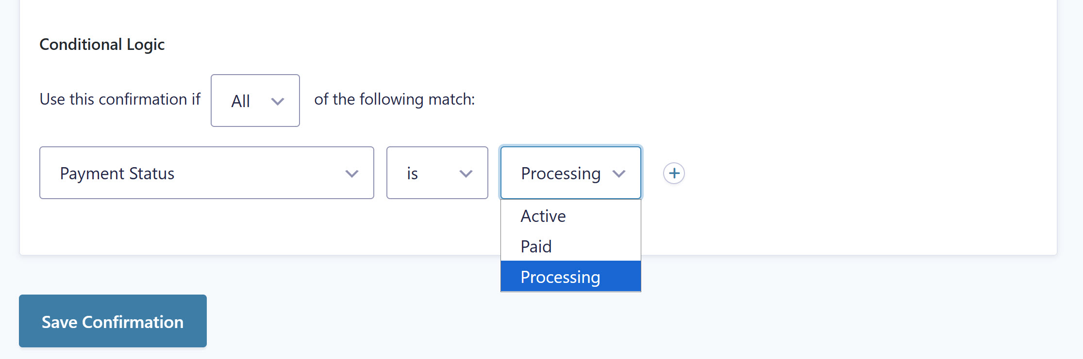The width and height of the screenshot is (1083, 359).
Task: Click the chevron in the 'is' selector
Action: [x=466, y=173]
